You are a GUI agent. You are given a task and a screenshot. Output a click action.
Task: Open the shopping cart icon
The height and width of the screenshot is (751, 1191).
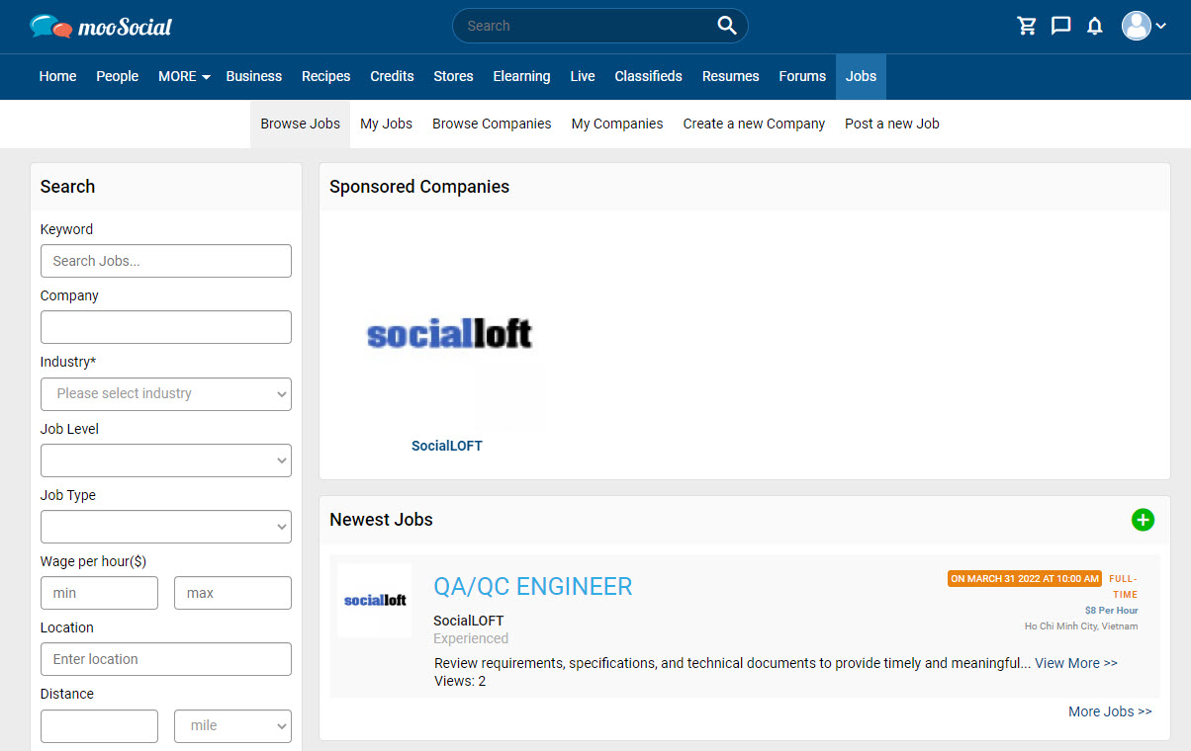click(x=1027, y=26)
